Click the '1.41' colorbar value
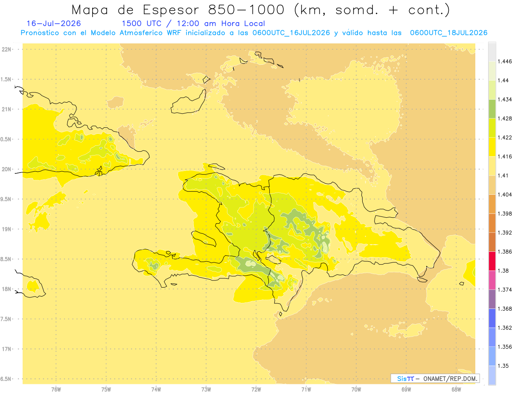512x395 pixels. pyautogui.click(x=503, y=176)
